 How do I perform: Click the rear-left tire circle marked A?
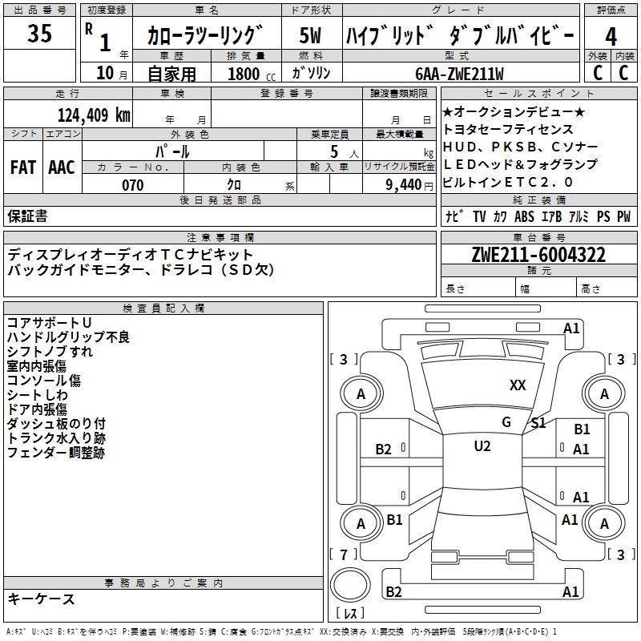tap(361, 524)
